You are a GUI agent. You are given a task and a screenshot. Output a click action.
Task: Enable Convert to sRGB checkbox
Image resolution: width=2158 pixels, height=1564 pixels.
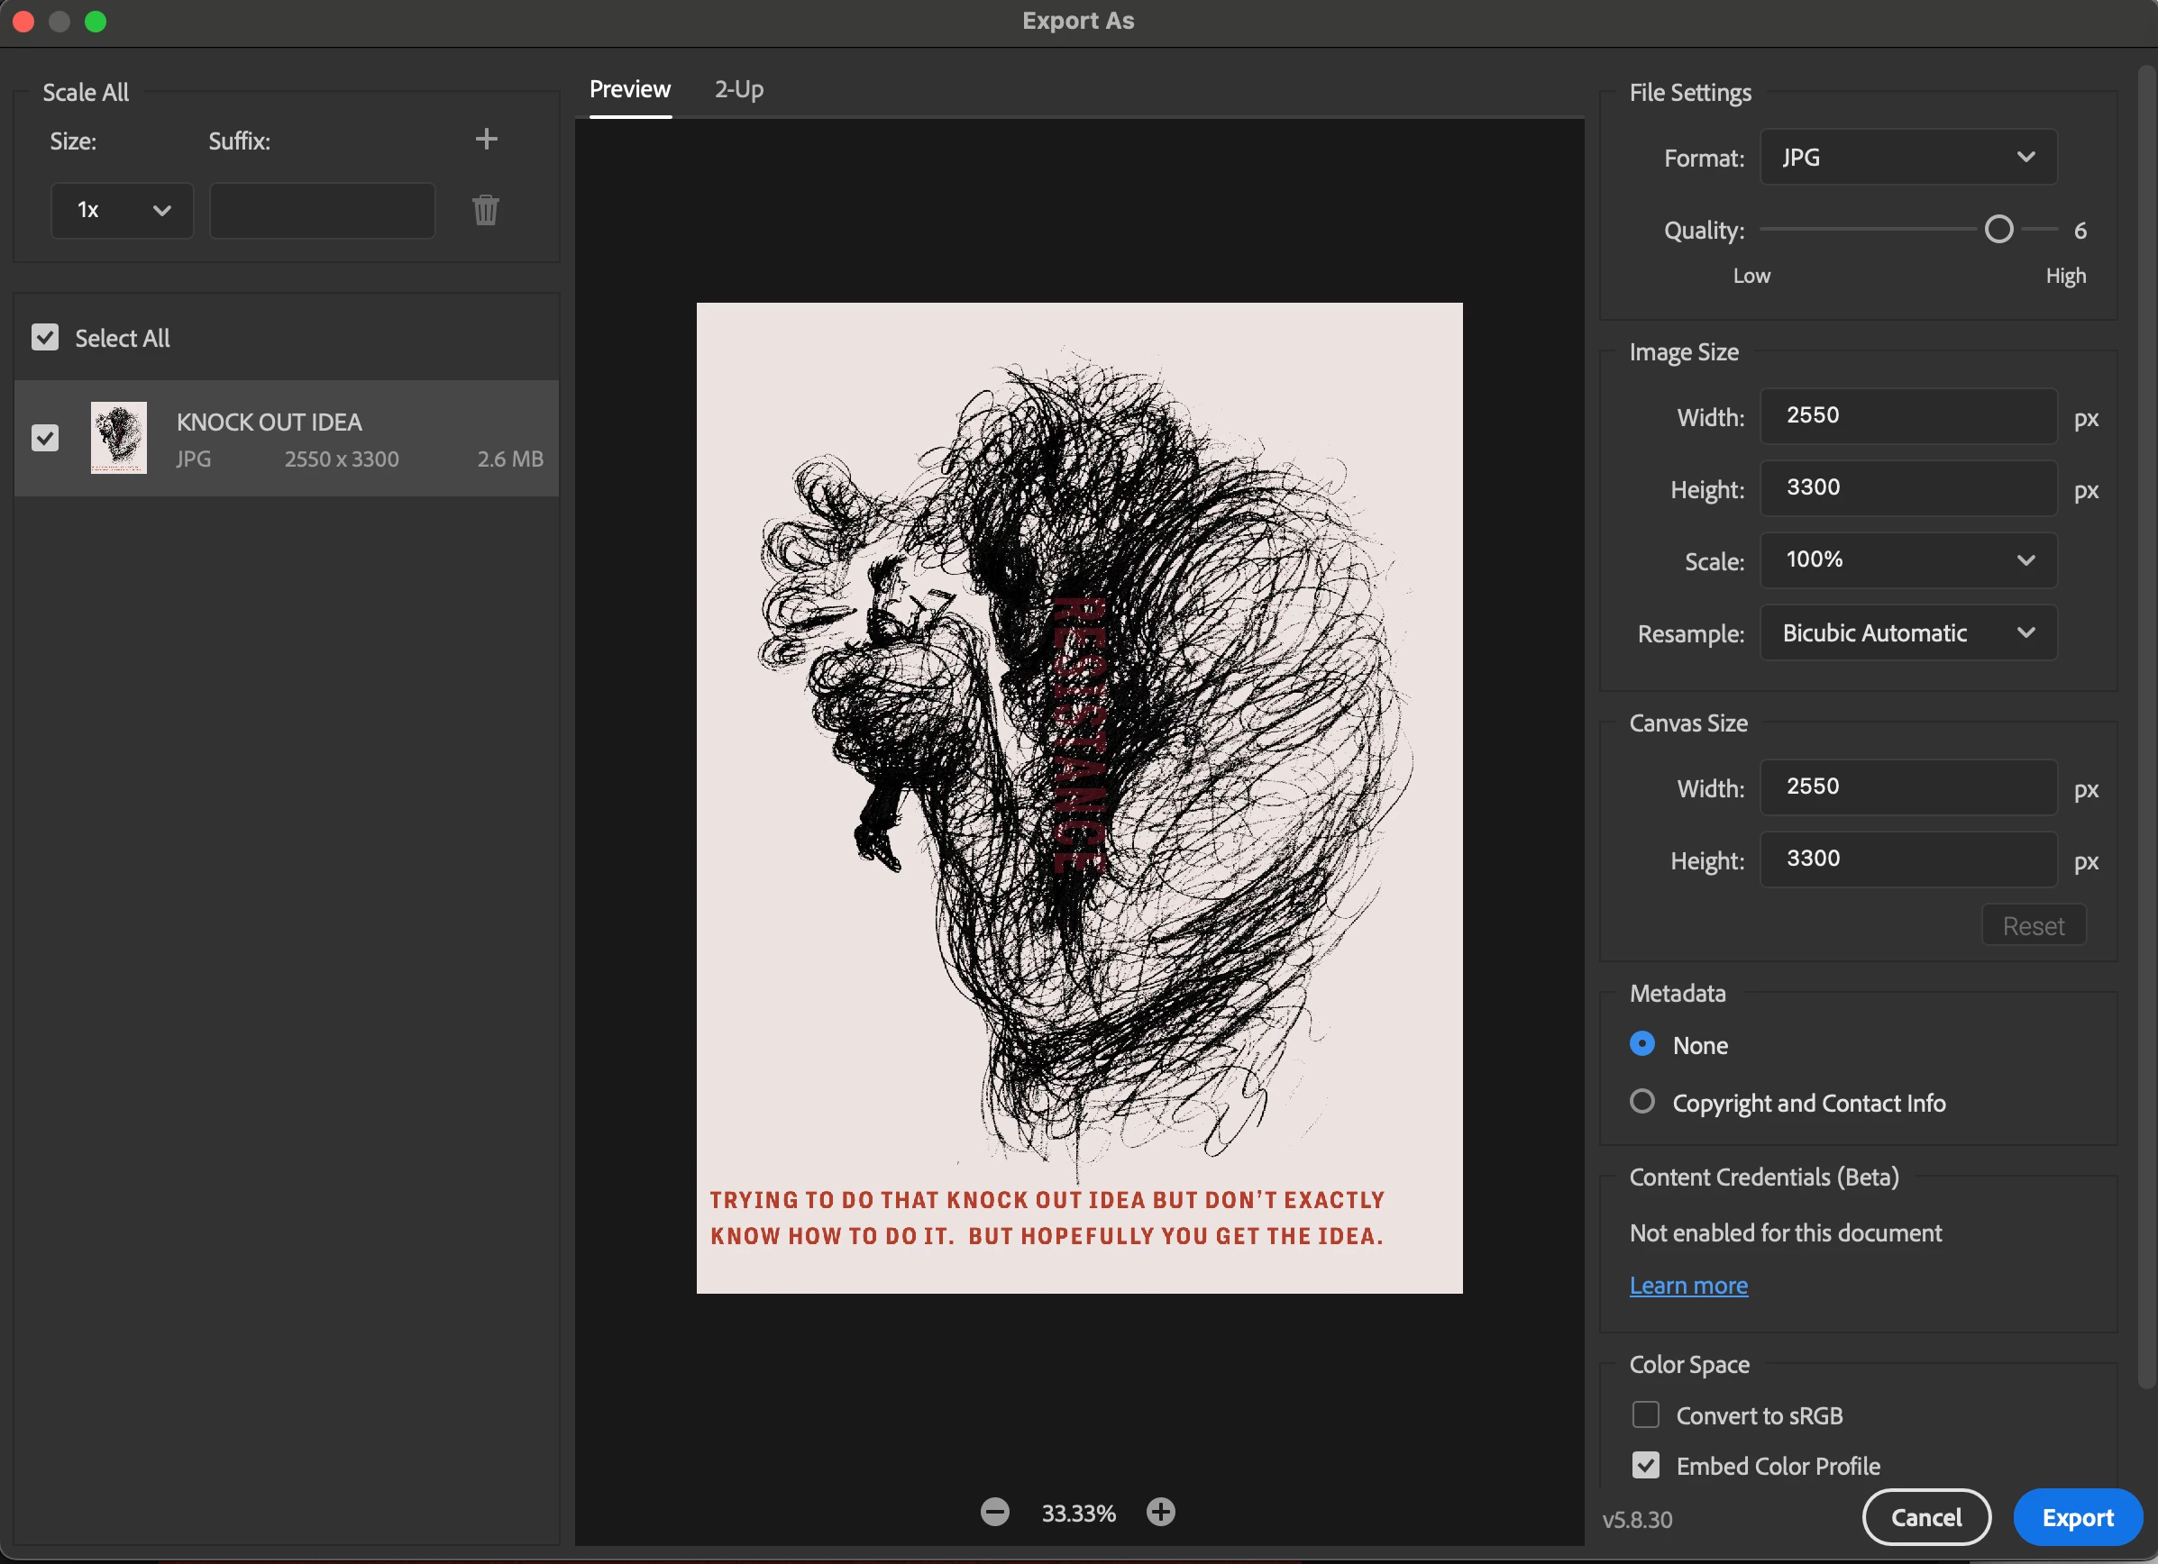(x=1645, y=1414)
